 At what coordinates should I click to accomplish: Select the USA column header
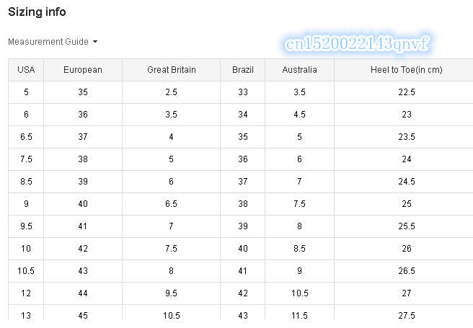tap(26, 70)
